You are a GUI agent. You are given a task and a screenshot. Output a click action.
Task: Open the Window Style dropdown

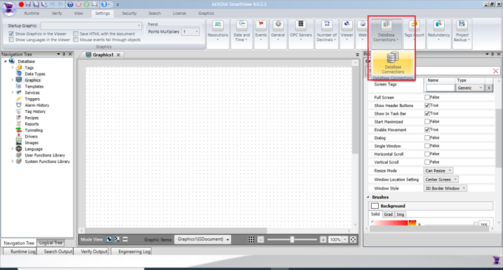coord(445,188)
